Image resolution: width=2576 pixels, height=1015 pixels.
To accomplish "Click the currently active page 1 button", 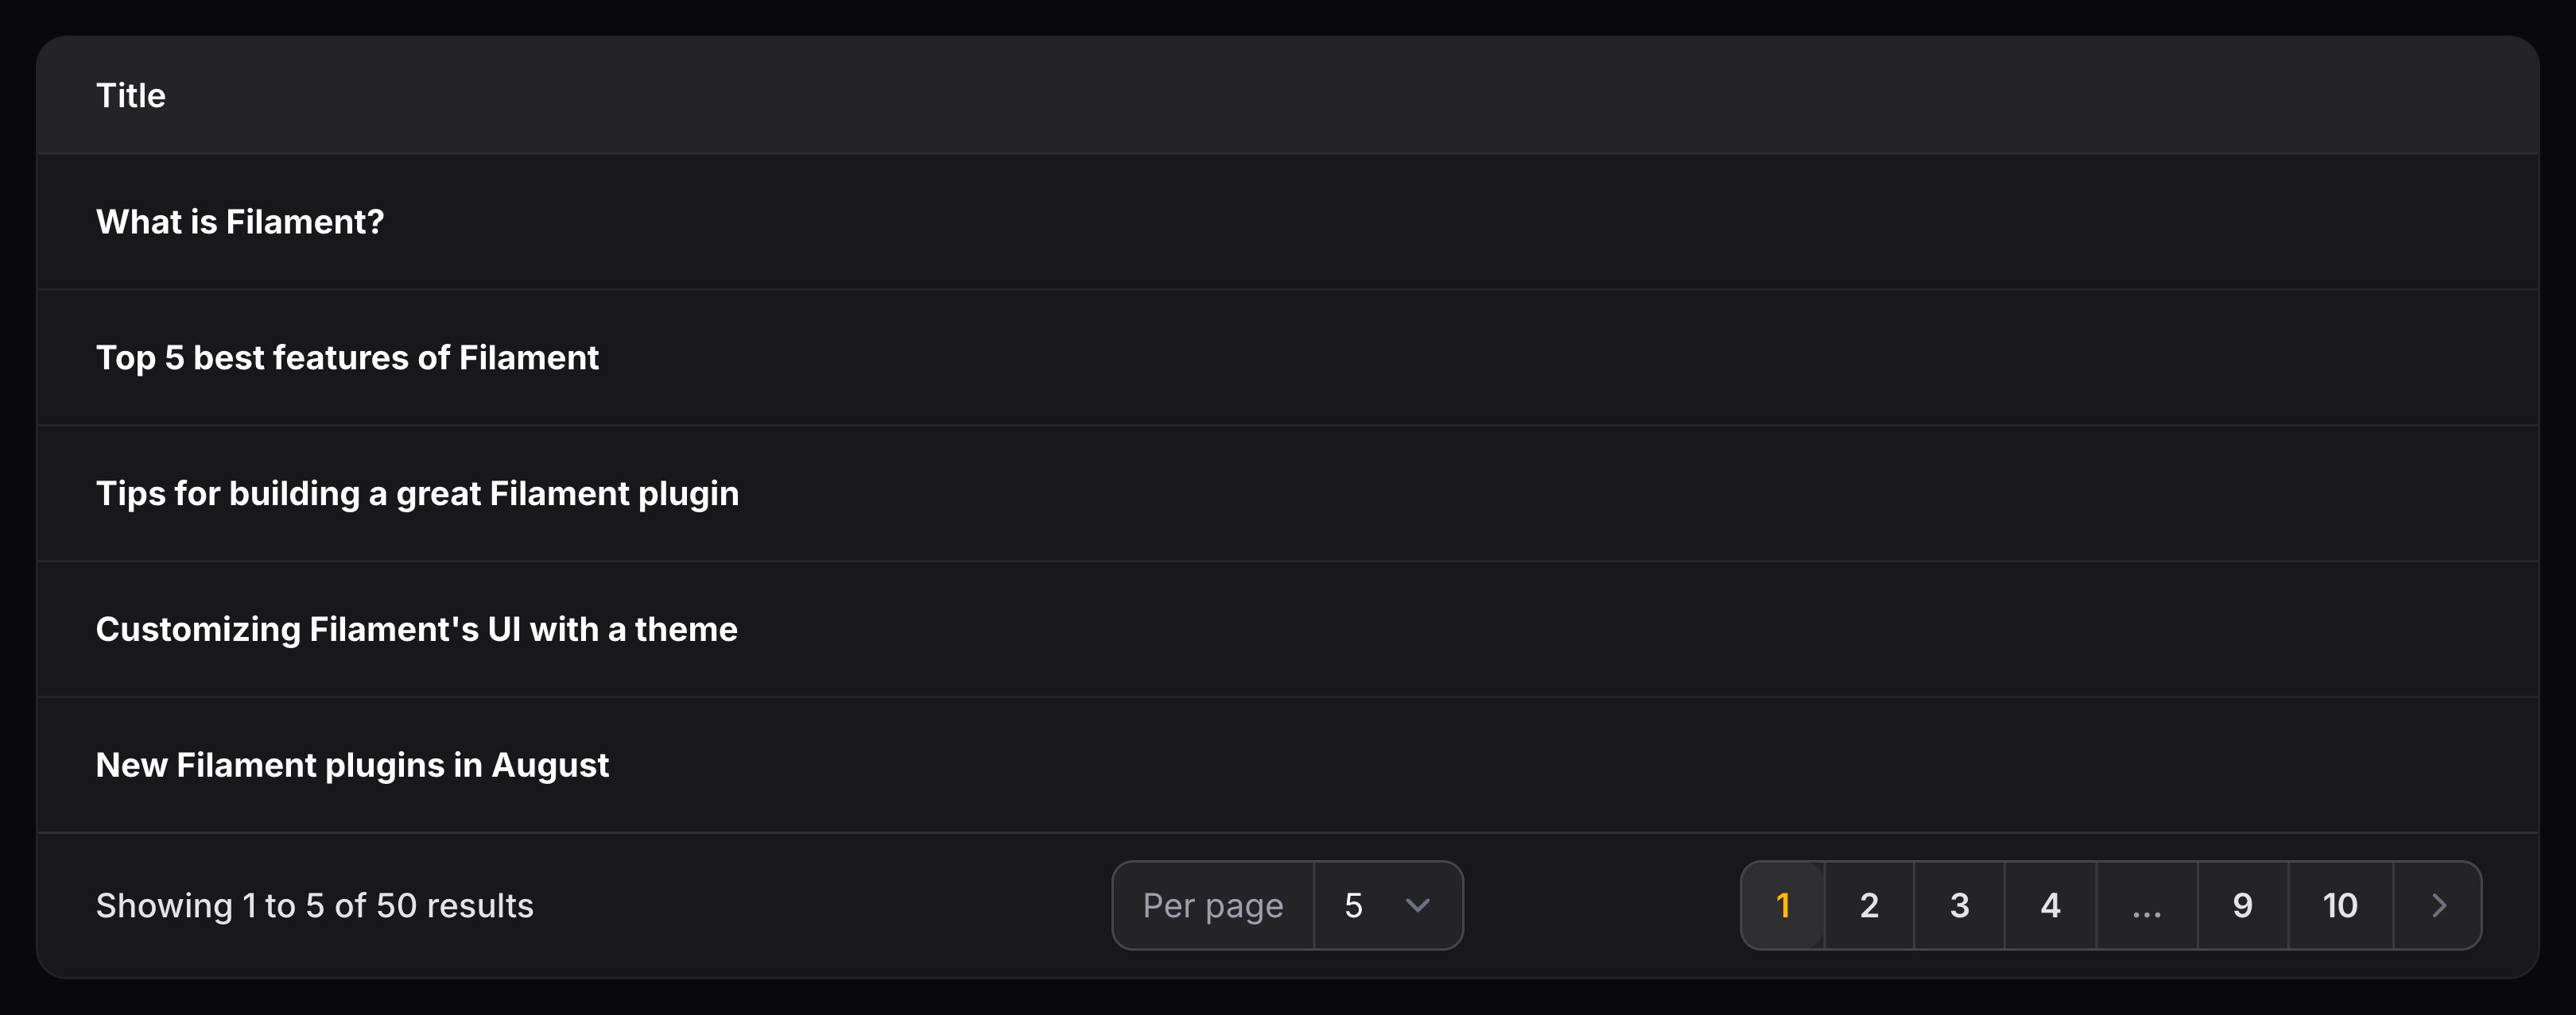I will tap(1783, 905).
